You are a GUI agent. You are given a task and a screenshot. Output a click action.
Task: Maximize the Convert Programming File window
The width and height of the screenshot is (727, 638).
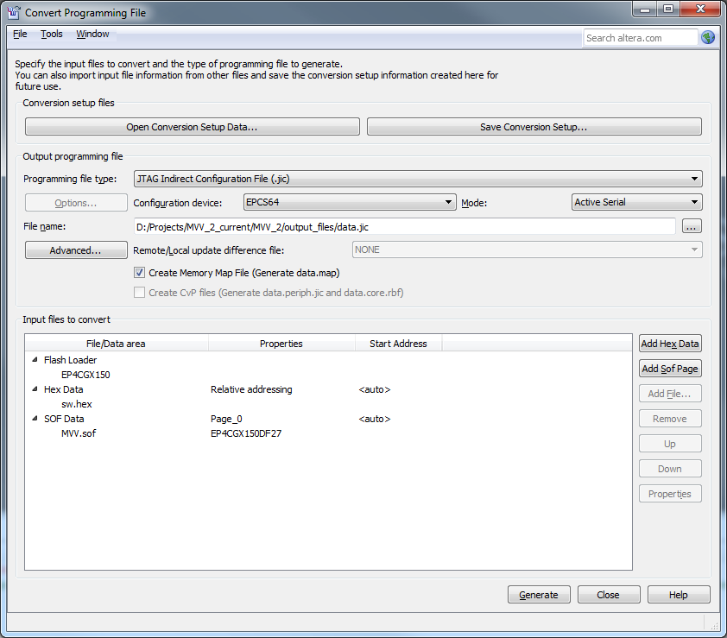pyautogui.click(x=668, y=9)
